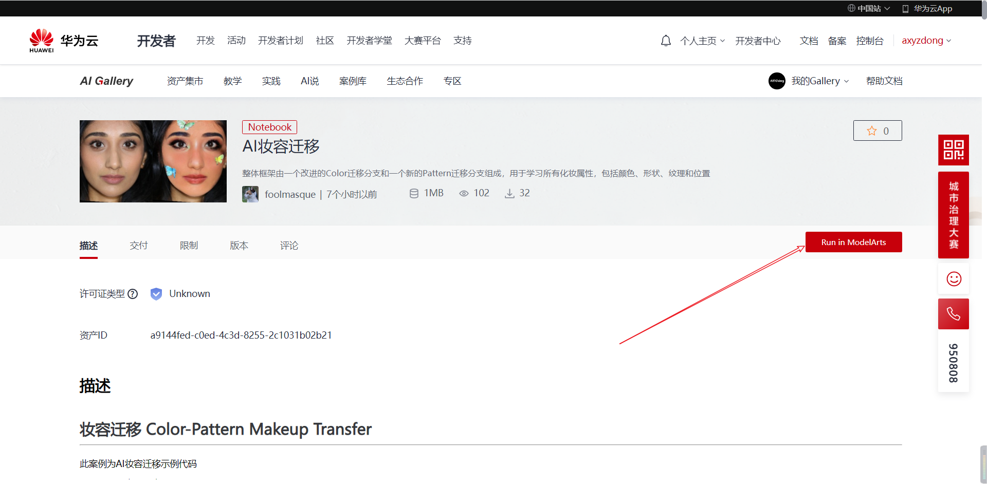The image size is (987, 484).
Task: Expand the 我的Gallery dropdown
Action: coord(820,81)
